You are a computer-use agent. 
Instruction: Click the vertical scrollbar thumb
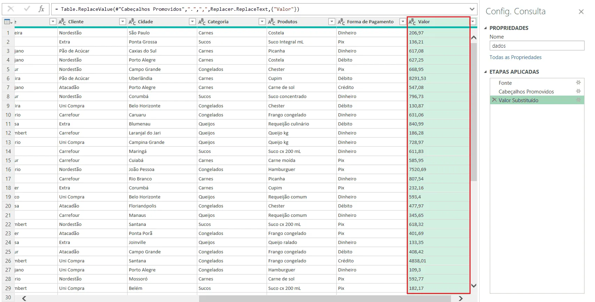tap(473, 111)
